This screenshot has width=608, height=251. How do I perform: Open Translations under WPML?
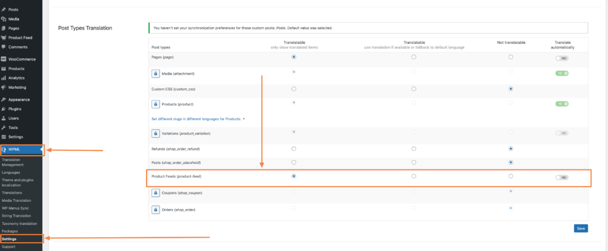[12, 192]
